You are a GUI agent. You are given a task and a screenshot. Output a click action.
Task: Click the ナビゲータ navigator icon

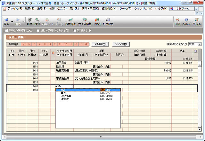tap(171, 9)
